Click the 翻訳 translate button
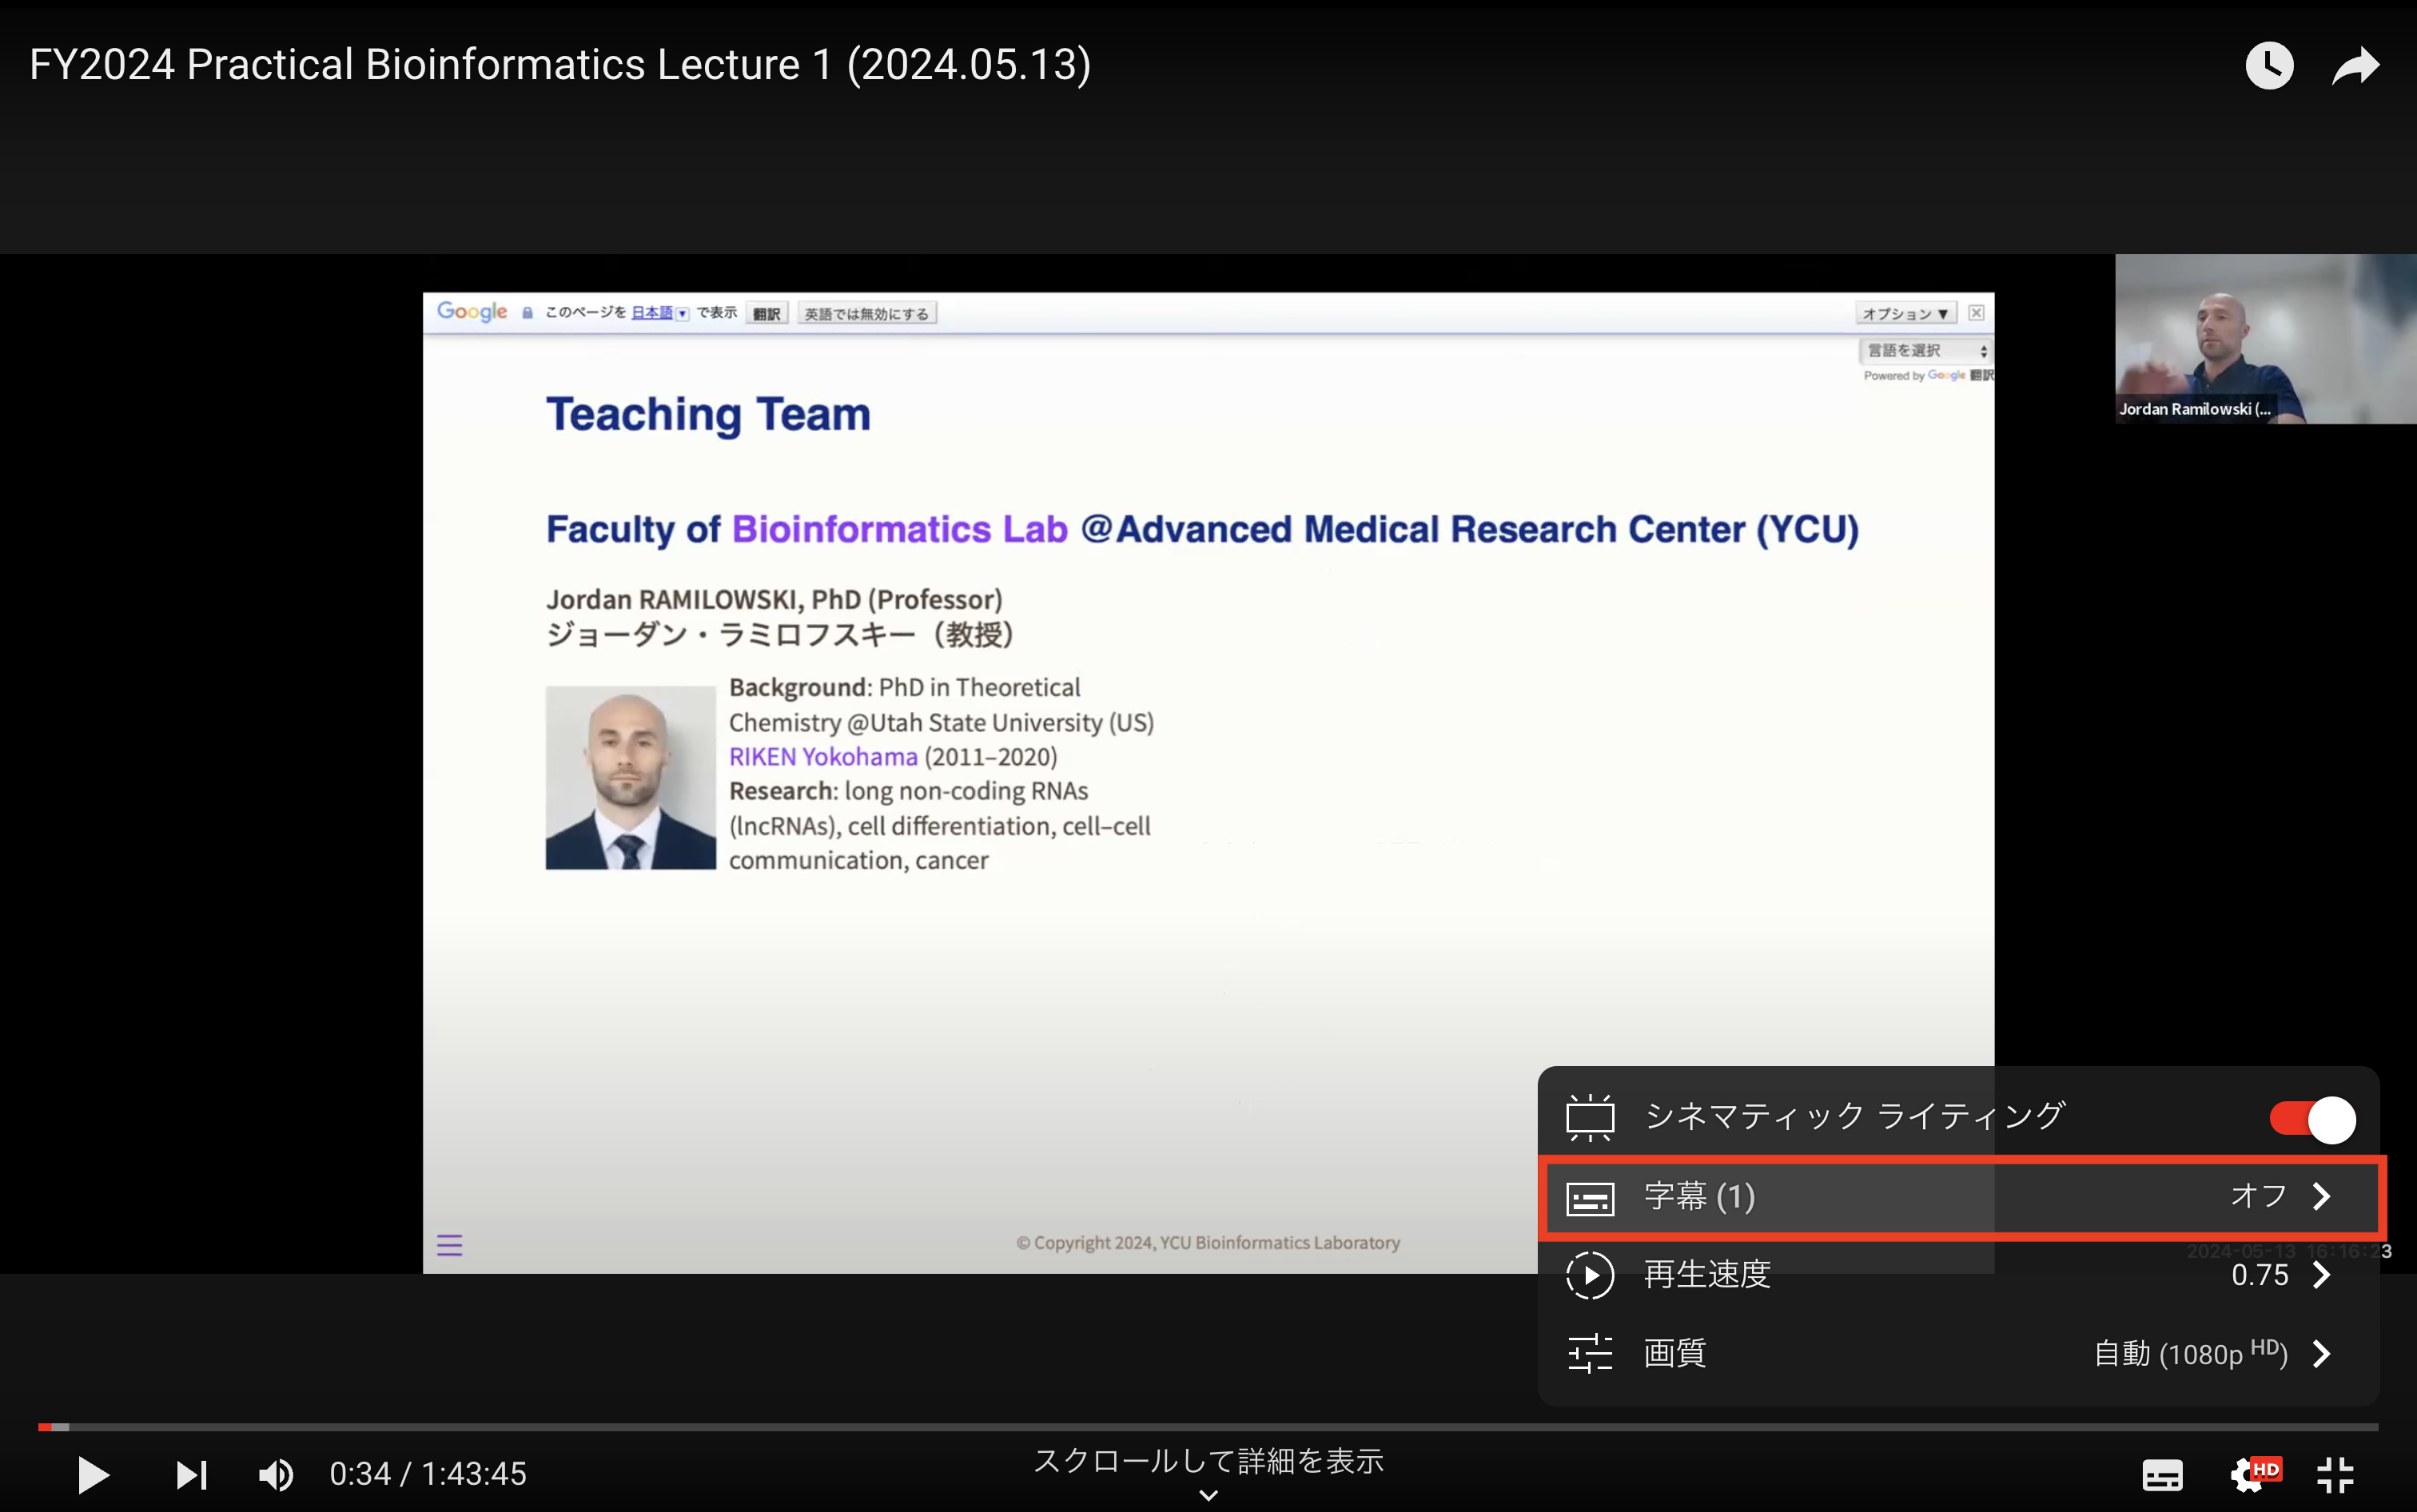 767,314
